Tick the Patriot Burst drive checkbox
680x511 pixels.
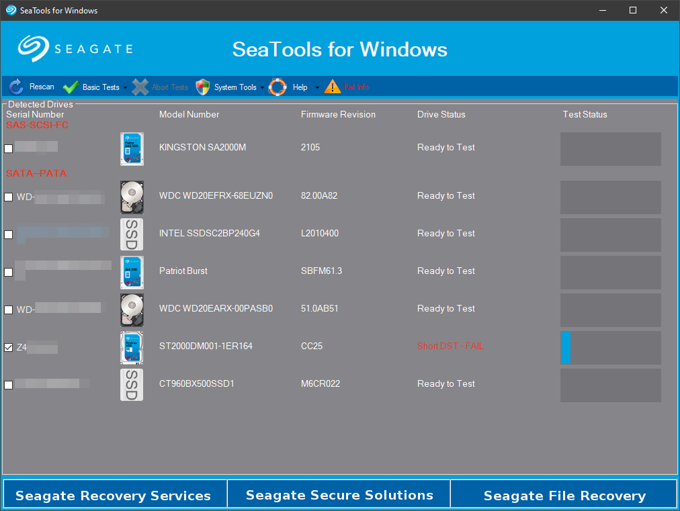click(x=8, y=272)
